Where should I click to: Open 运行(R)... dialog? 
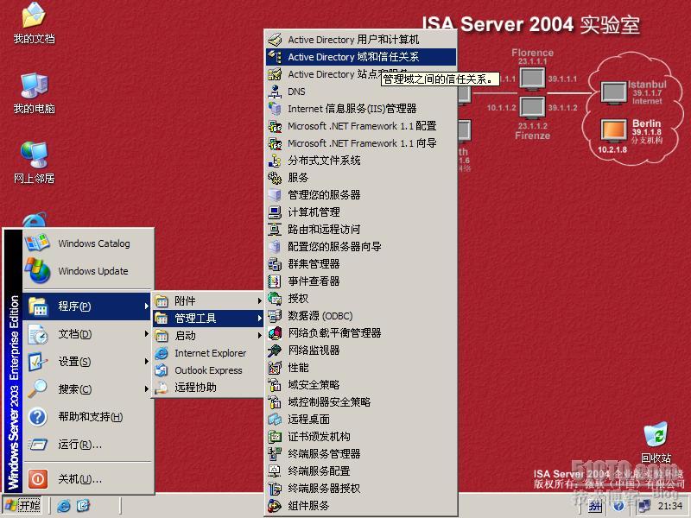[87, 444]
